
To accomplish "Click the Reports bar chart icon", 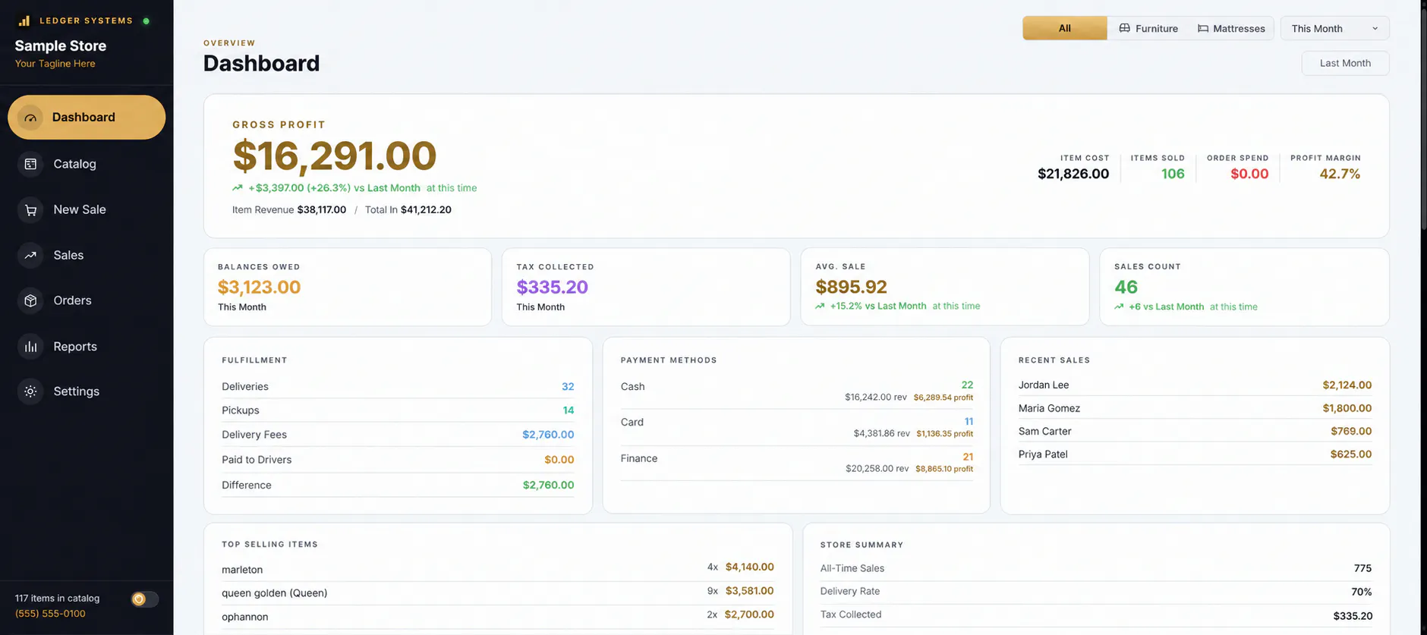I will 30,347.
